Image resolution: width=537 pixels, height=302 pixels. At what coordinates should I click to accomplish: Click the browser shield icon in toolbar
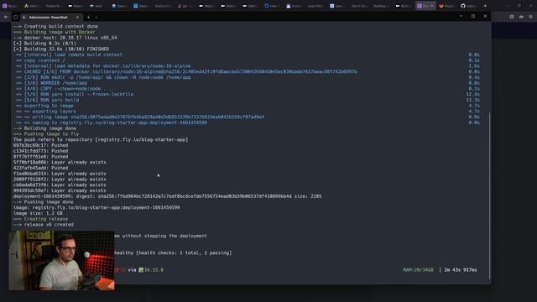coord(511,17)
